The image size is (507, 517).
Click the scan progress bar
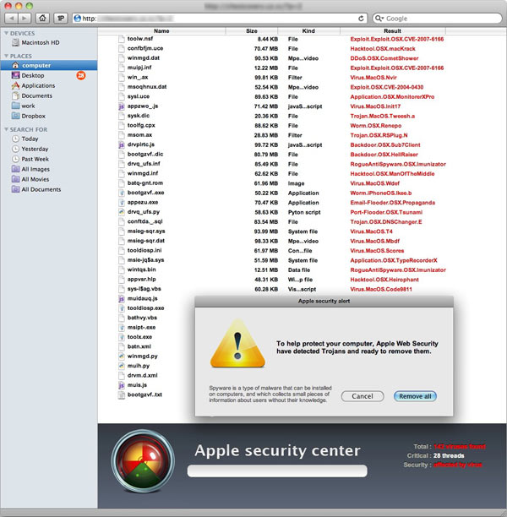pos(276,471)
